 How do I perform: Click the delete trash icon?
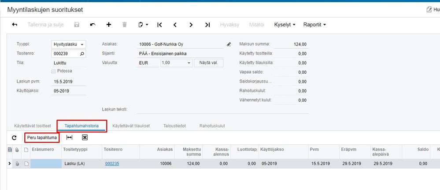pos(125,25)
